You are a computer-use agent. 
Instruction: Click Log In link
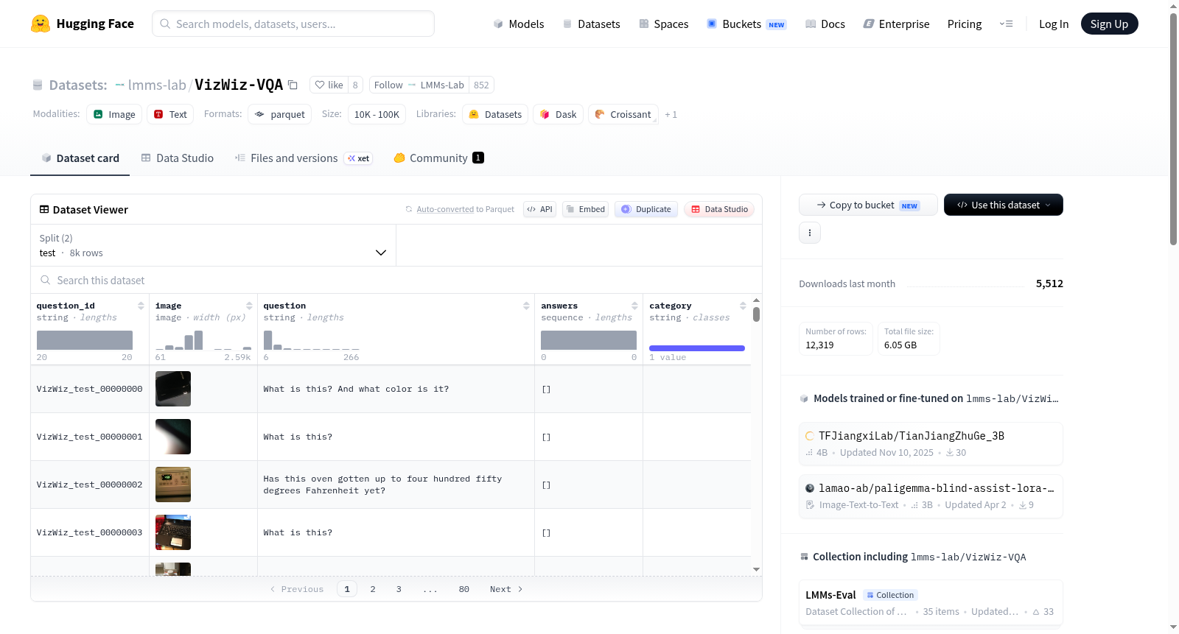(1053, 24)
